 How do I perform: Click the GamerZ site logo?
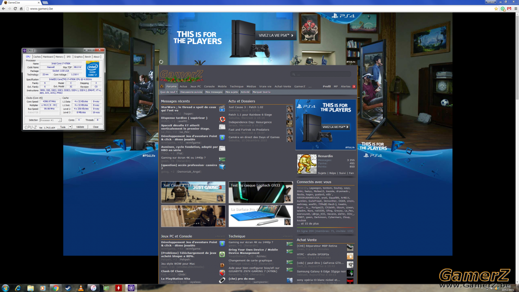(182, 75)
